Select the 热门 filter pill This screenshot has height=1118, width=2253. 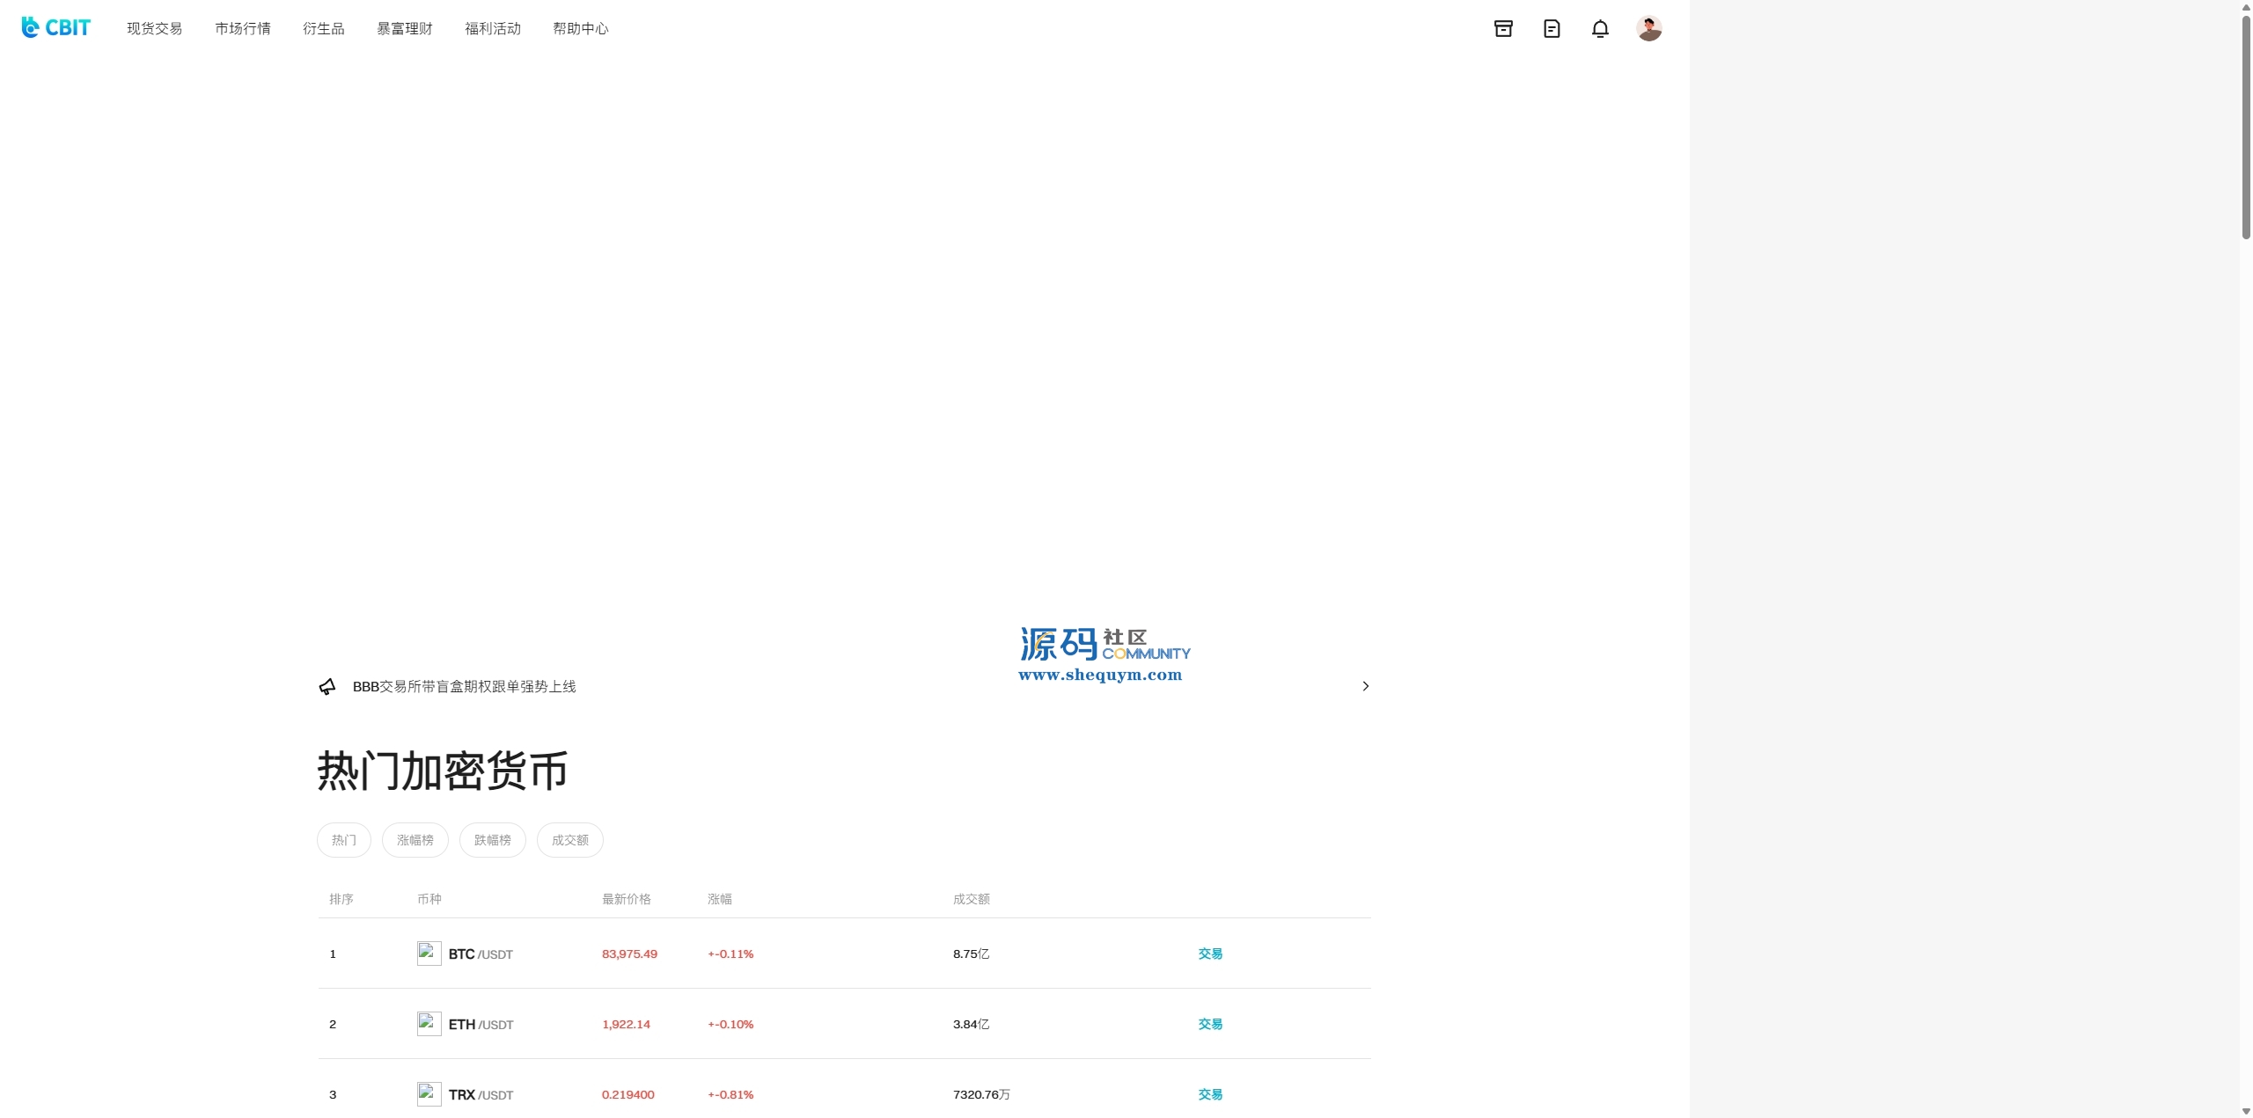coord(343,840)
